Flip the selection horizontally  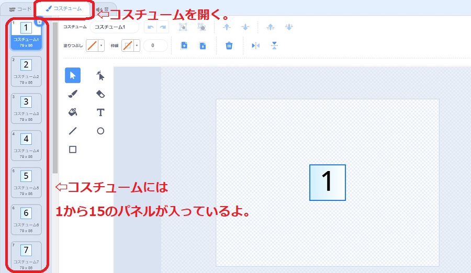[255, 45]
